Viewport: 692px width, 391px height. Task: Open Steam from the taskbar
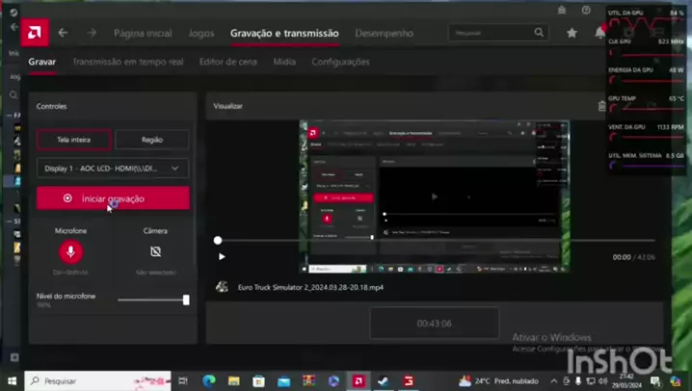tap(383, 380)
